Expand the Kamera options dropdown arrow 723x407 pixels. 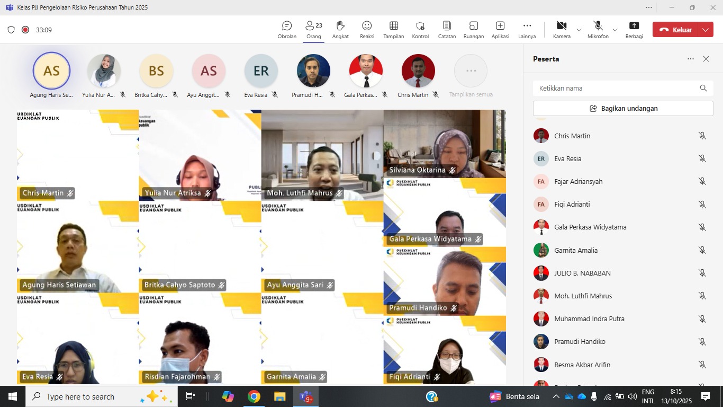[579, 30]
